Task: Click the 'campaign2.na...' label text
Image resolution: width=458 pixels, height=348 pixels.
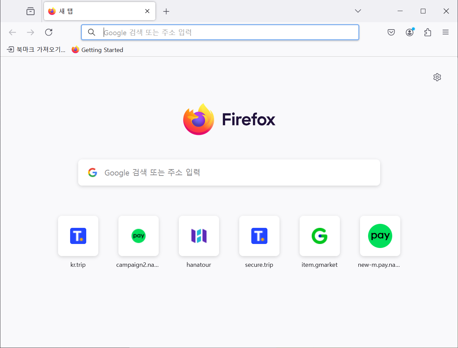Action: (x=138, y=265)
